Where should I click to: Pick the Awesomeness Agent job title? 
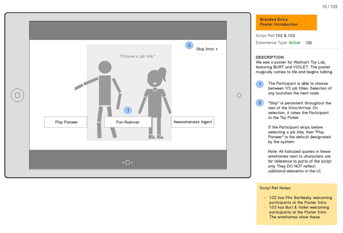tap(193, 122)
